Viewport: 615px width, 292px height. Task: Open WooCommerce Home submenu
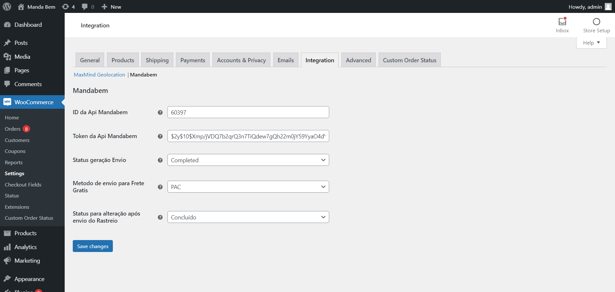click(x=12, y=117)
